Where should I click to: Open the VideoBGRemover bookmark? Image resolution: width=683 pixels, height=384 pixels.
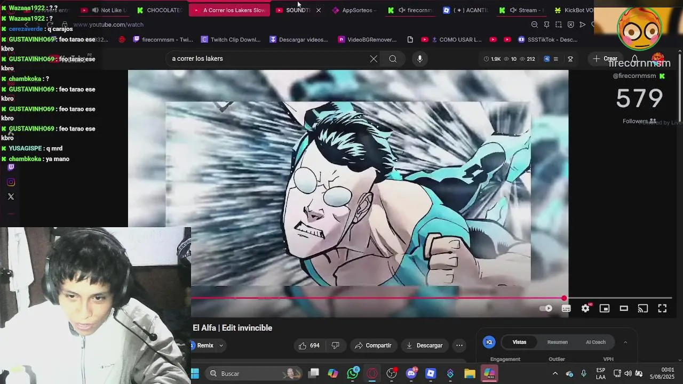tap(367, 39)
